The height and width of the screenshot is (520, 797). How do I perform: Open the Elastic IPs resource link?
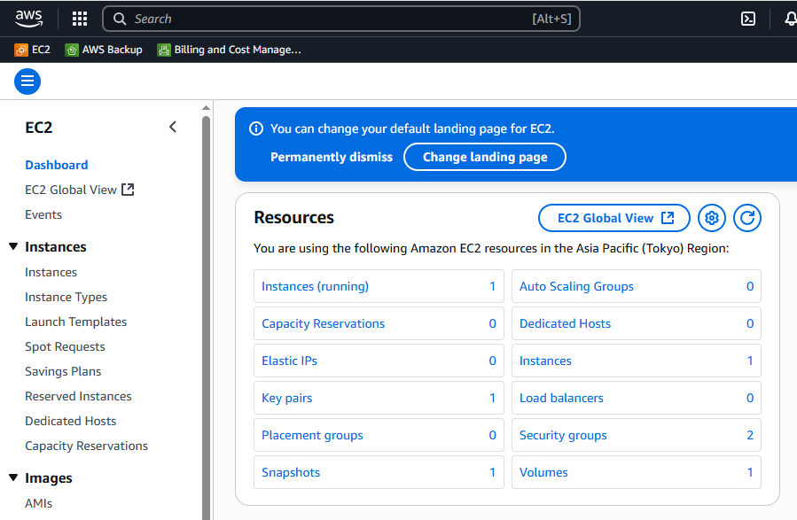coord(289,361)
